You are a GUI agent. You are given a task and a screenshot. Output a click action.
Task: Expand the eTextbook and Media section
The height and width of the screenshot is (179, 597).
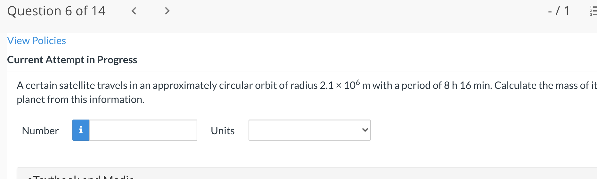click(x=80, y=176)
